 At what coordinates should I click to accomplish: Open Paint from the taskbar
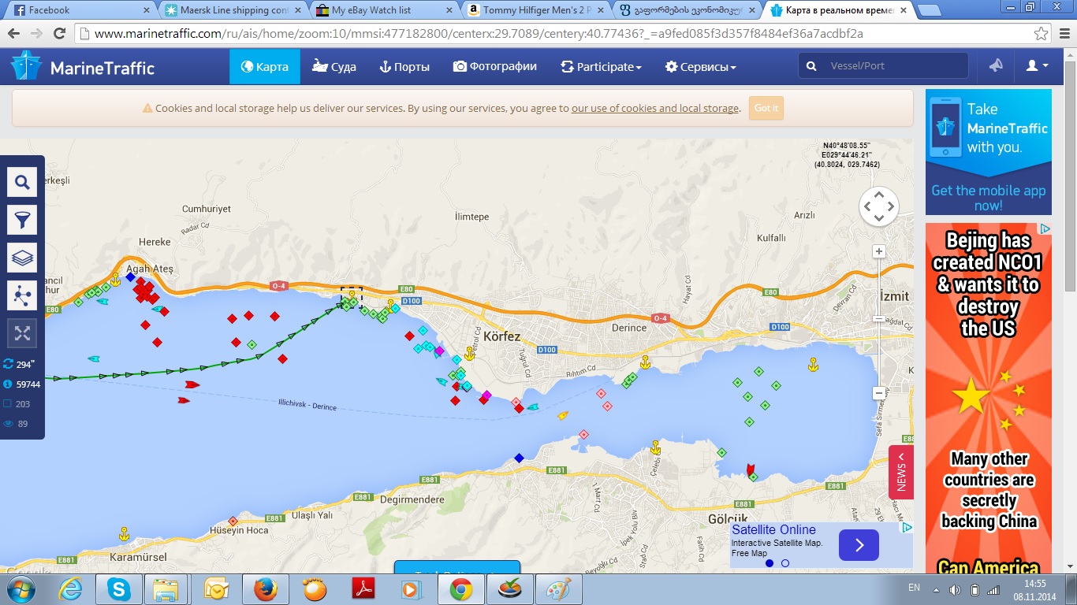pos(558,589)
